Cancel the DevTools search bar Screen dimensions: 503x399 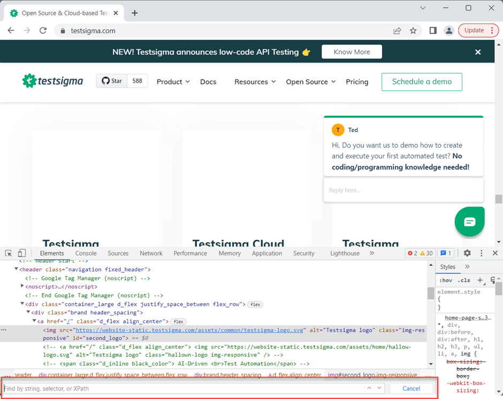[x=411, y=388]
